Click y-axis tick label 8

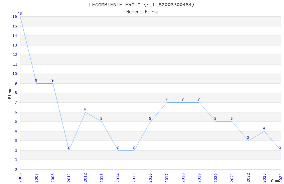(16, 93)
